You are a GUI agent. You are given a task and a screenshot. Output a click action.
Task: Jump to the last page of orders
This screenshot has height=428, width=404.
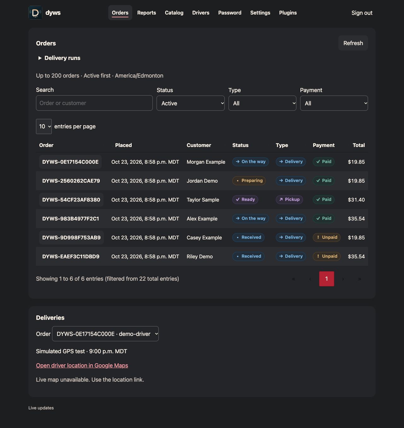pyautogui.click(x=359, y=279)
